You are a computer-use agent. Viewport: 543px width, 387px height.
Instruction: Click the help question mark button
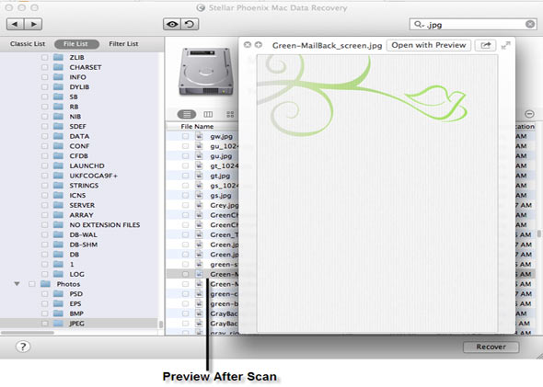23,347
